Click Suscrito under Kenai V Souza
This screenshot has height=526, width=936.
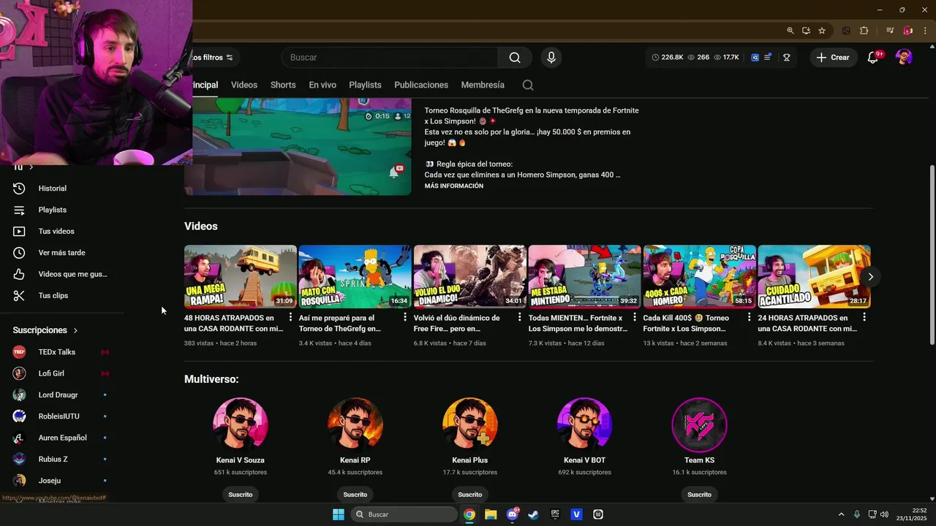tap(240, 495)
